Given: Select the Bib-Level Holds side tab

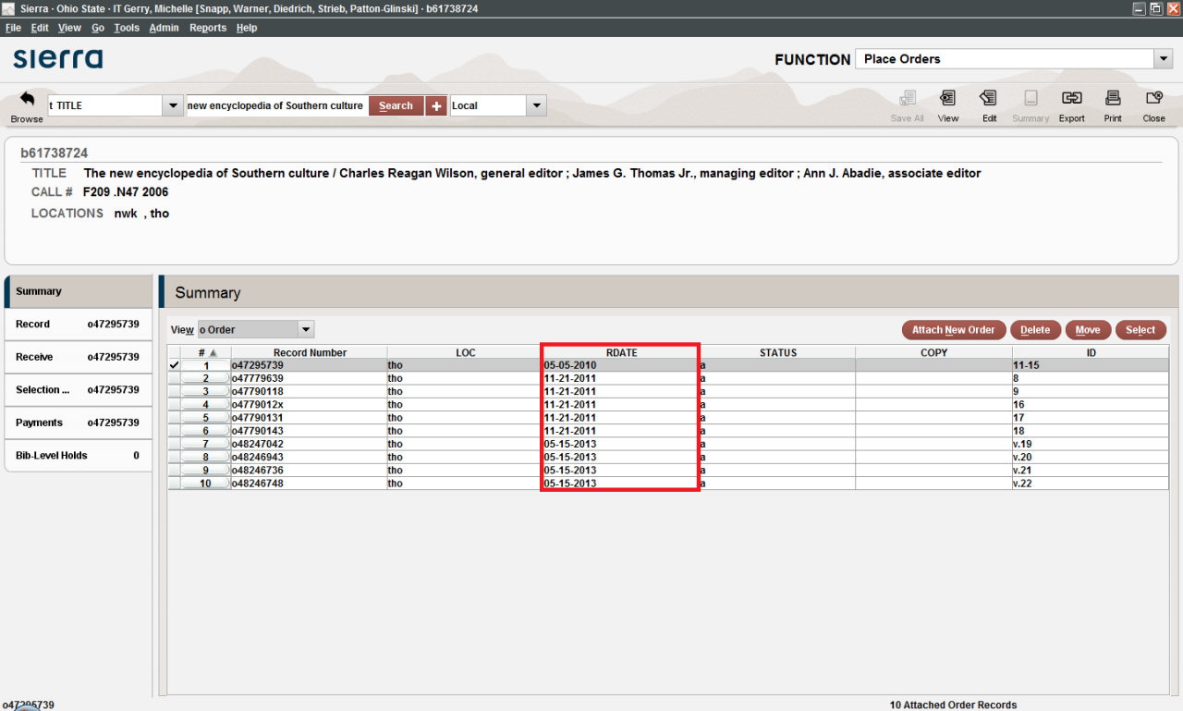Looking at the screenshot, I should pos(79,456).
